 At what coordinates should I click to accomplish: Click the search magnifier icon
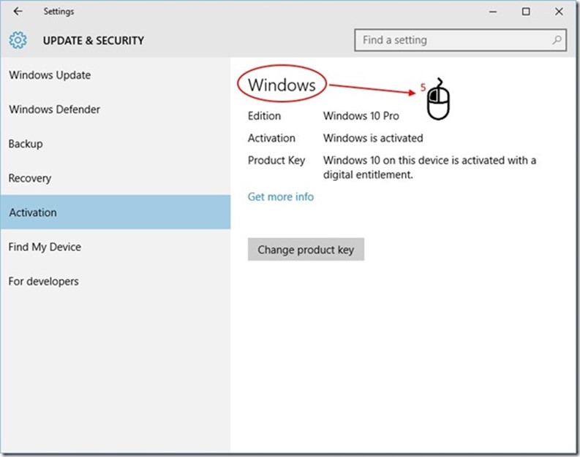[x=557, y=40]
